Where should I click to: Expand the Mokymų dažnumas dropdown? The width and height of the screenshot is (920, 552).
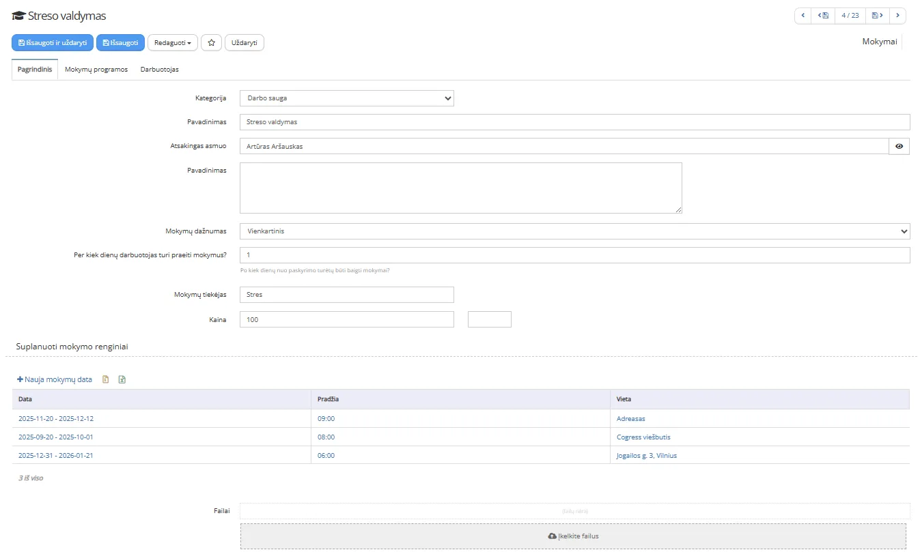pyautogui.click(x=574, y=231)
